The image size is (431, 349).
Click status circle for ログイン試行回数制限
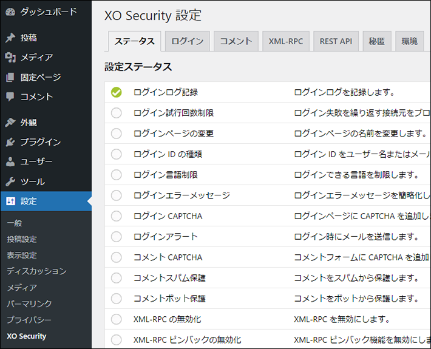tap(117, 113)
